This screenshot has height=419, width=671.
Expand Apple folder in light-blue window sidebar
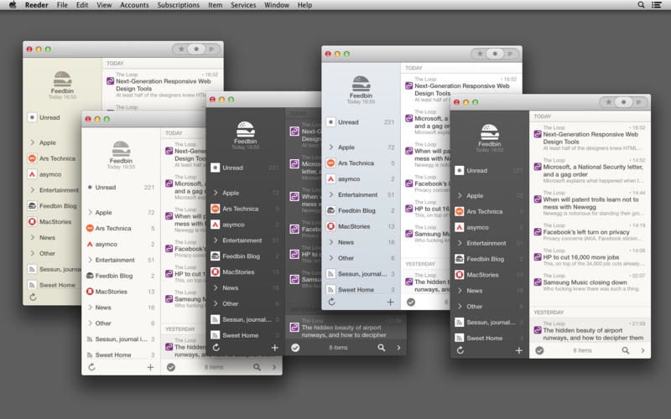click(x=331, y=147)
